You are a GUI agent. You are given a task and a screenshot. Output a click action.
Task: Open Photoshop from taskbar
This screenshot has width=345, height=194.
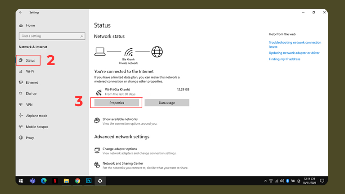(x=89, y=181)
